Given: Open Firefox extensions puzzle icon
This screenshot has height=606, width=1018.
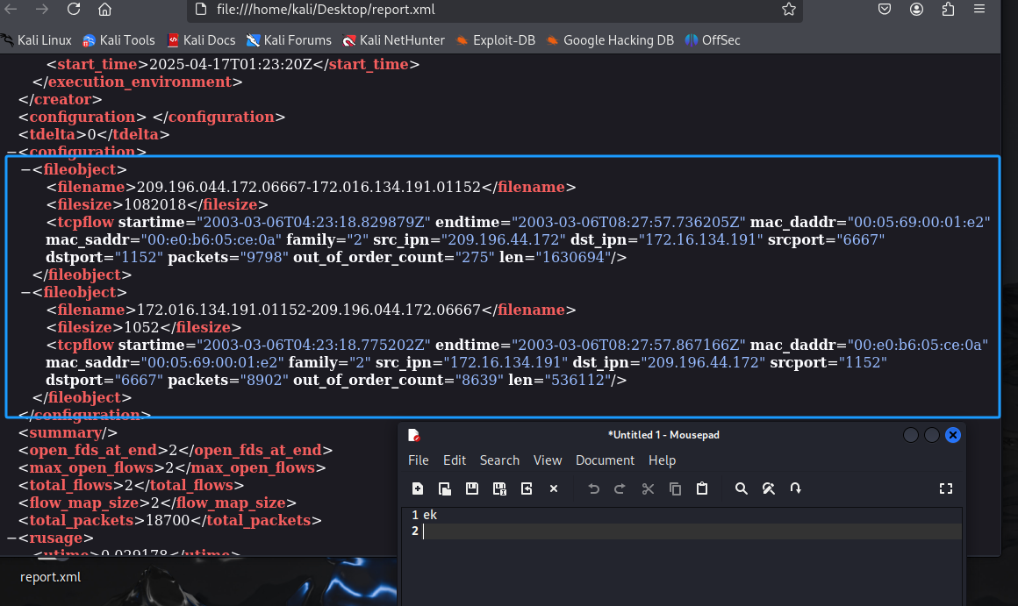Looking at the screenshot, I should (948, 9).
